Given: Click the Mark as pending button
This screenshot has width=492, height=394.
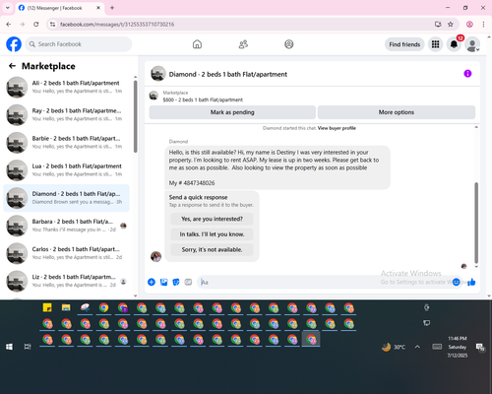Looking at the screenshot, I should click(232, 112).
